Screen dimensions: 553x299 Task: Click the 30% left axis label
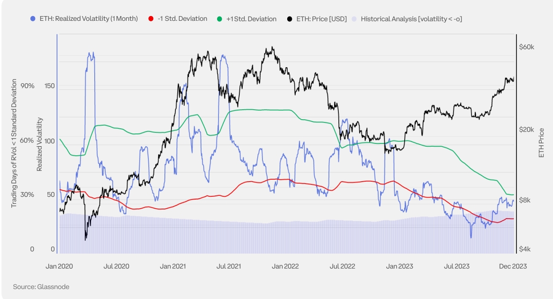(x=27, y=195)
